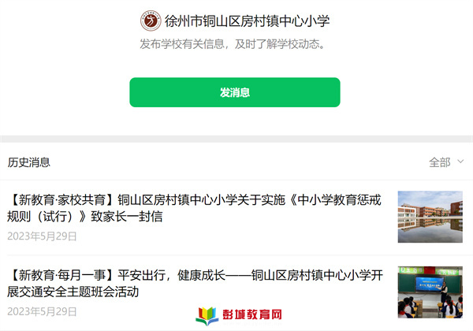Open the classroom meeting photo thumbnail

pos(430,292)
